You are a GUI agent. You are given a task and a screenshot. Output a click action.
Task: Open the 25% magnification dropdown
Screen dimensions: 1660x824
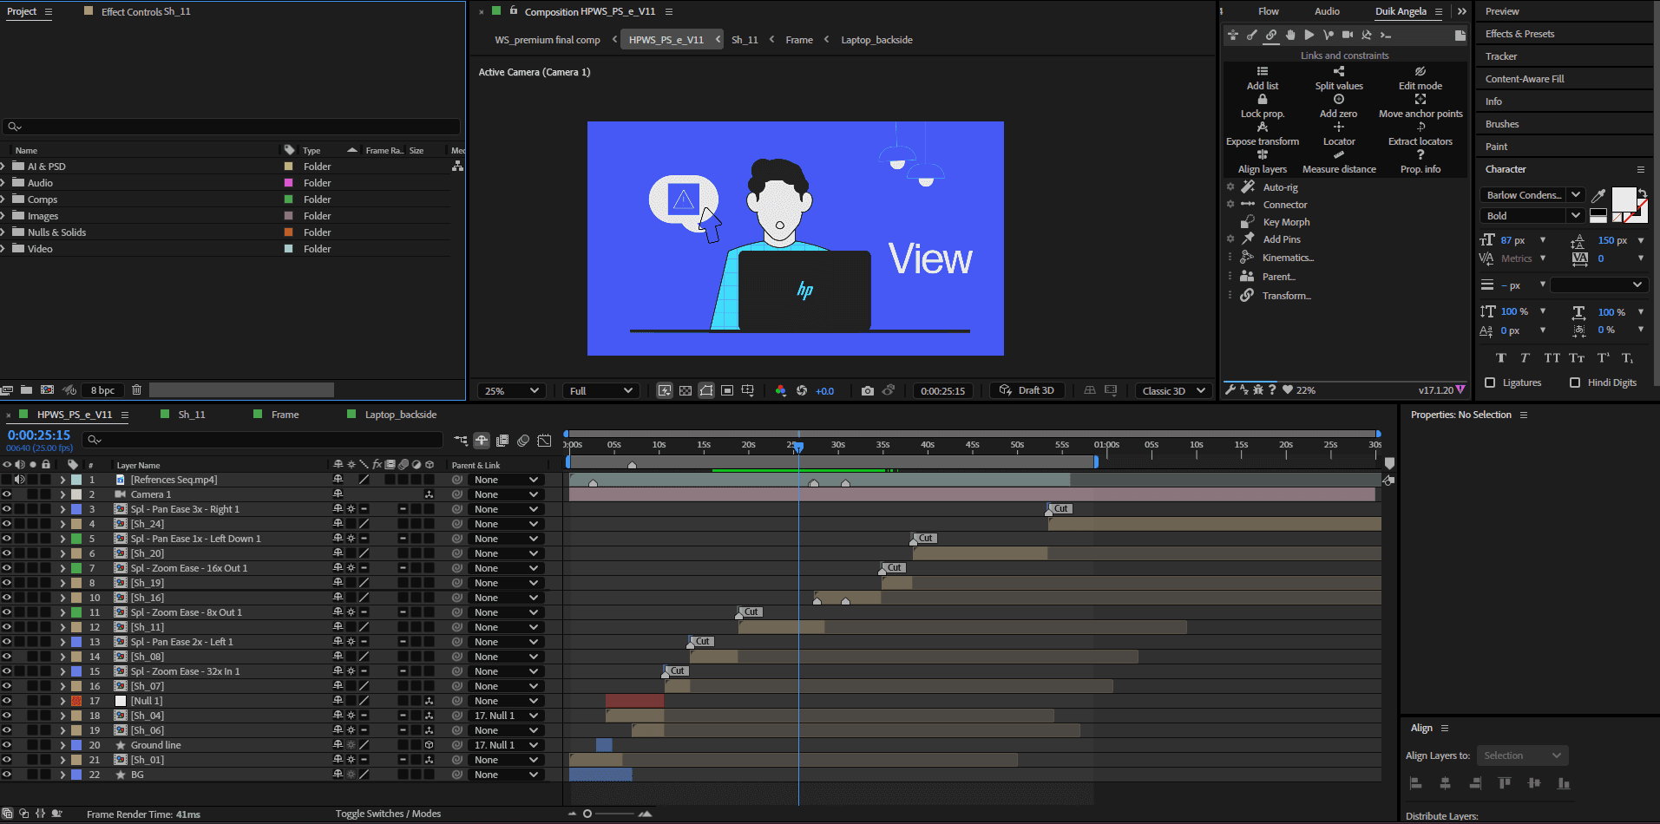point(512,391)
